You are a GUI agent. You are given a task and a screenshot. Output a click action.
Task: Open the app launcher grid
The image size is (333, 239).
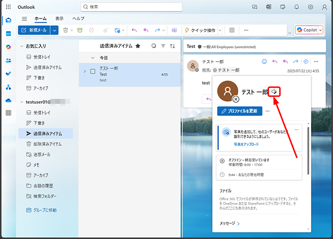pyautogui.click(x=8, y=7)
